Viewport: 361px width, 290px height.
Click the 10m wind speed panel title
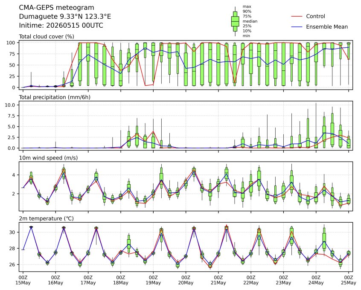point(48,158)
